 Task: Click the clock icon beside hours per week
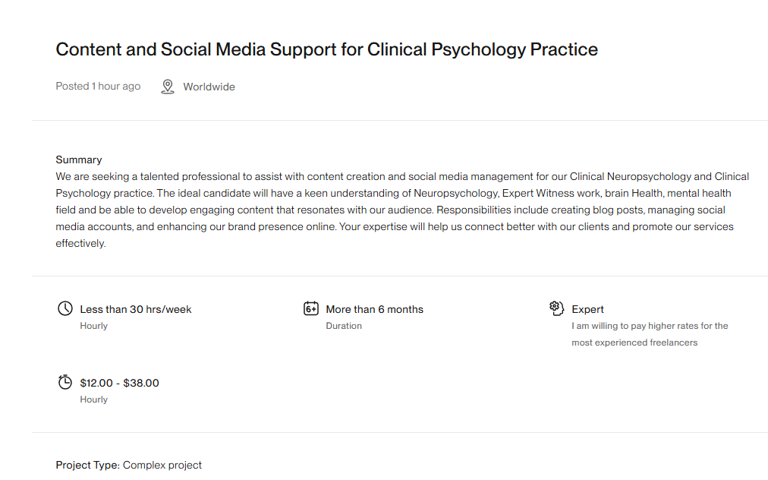coord(65,308)
